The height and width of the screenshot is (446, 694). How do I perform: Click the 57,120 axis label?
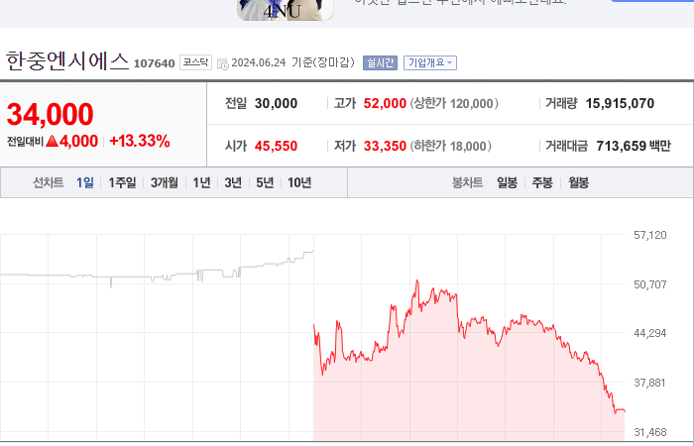tap(649, 235)
